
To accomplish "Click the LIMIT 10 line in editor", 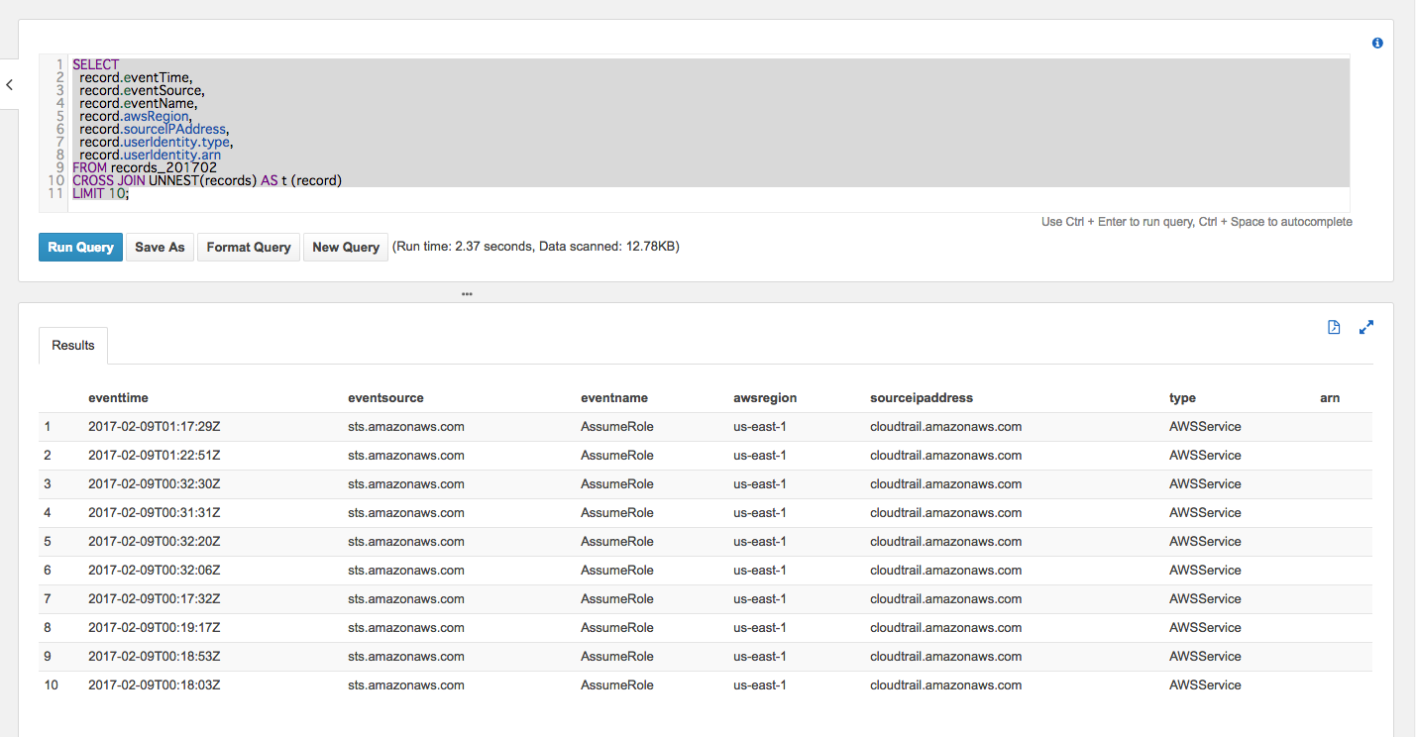I will (97, 192).
